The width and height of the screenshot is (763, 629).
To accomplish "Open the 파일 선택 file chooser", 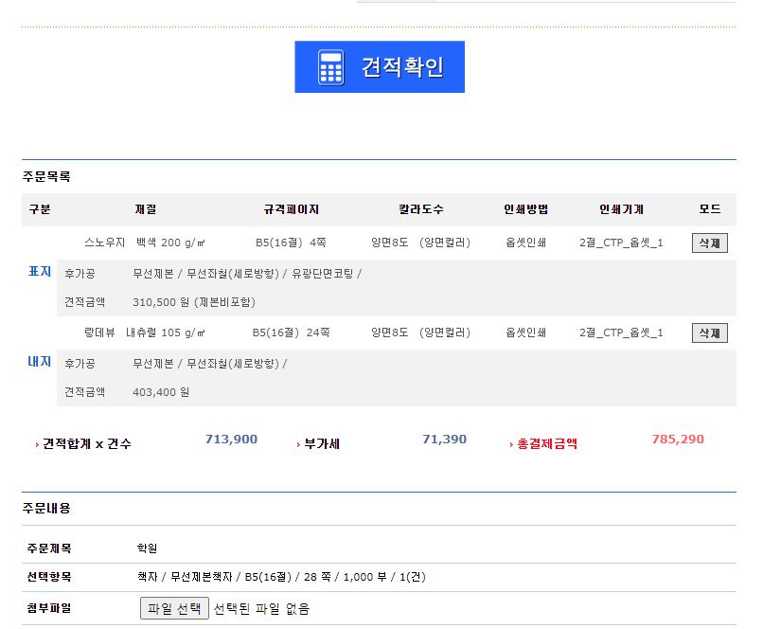I will point(174,608).
